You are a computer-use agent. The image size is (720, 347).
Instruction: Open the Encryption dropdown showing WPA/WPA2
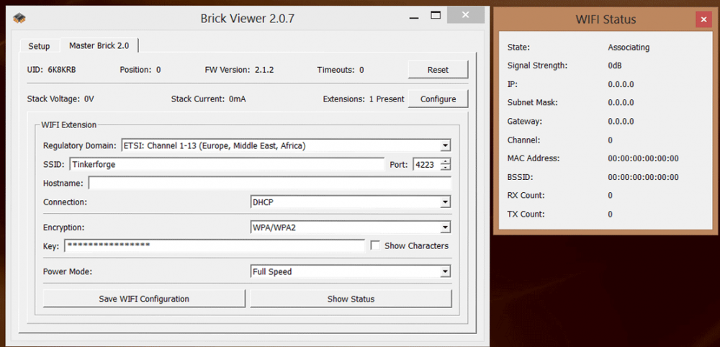point(351,227)
